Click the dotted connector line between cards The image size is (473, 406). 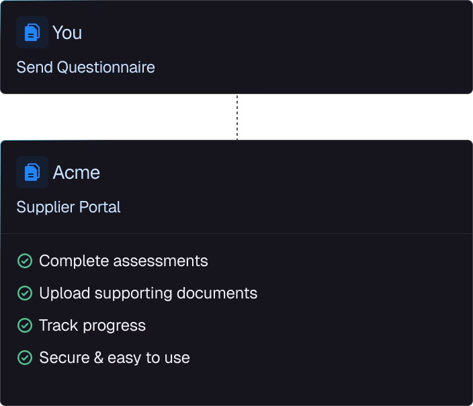[x=237, y=117]
